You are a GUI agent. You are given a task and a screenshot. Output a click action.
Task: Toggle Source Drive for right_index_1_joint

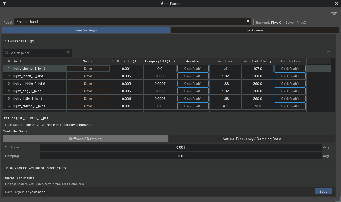88,76
